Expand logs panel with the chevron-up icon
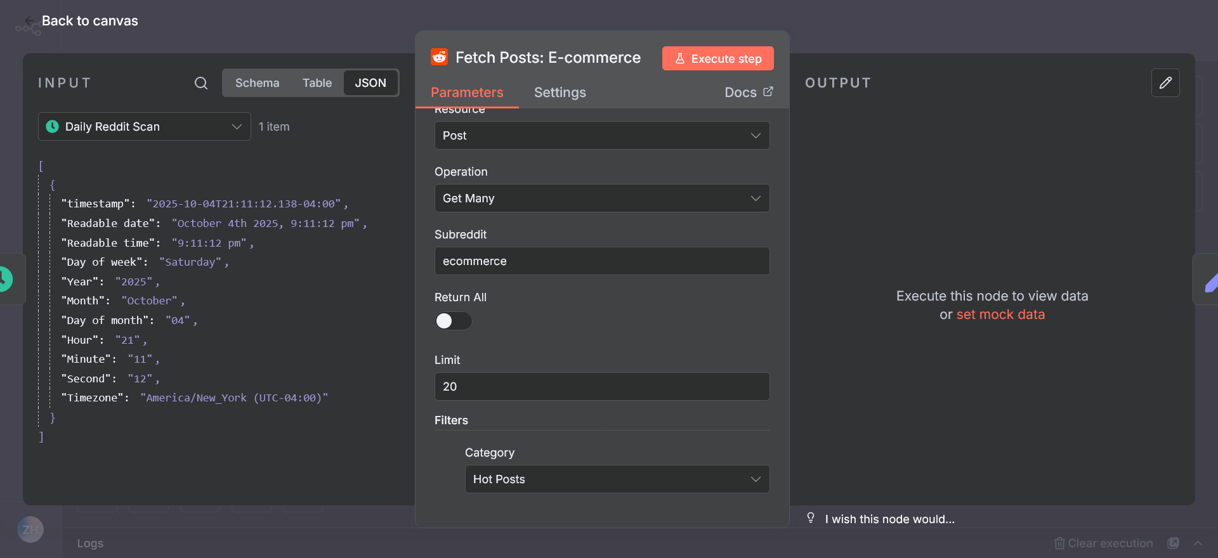1218x558 pixels. tap(1198, 543)
